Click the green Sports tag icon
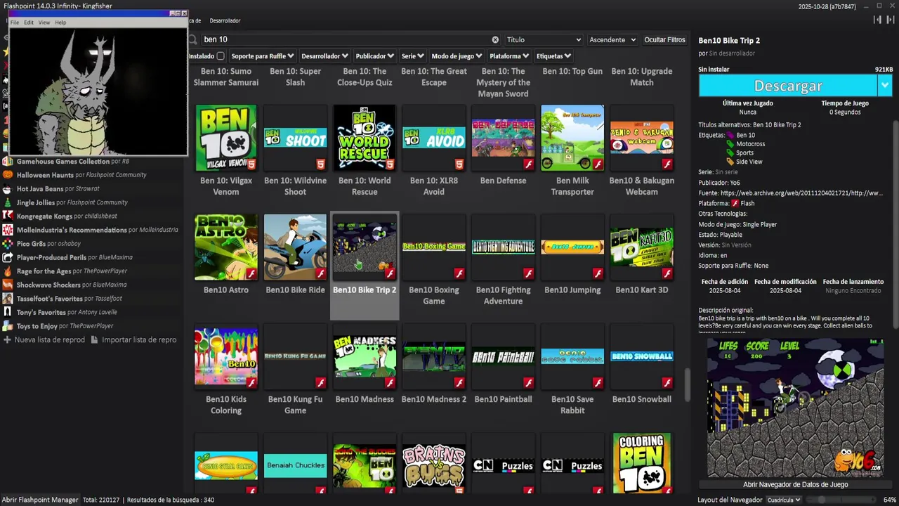Viewport: 899px width, 506px height. [730, 153]
